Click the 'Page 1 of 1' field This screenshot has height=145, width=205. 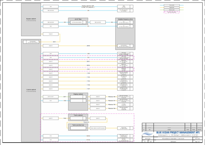click(x=198, y=142)
